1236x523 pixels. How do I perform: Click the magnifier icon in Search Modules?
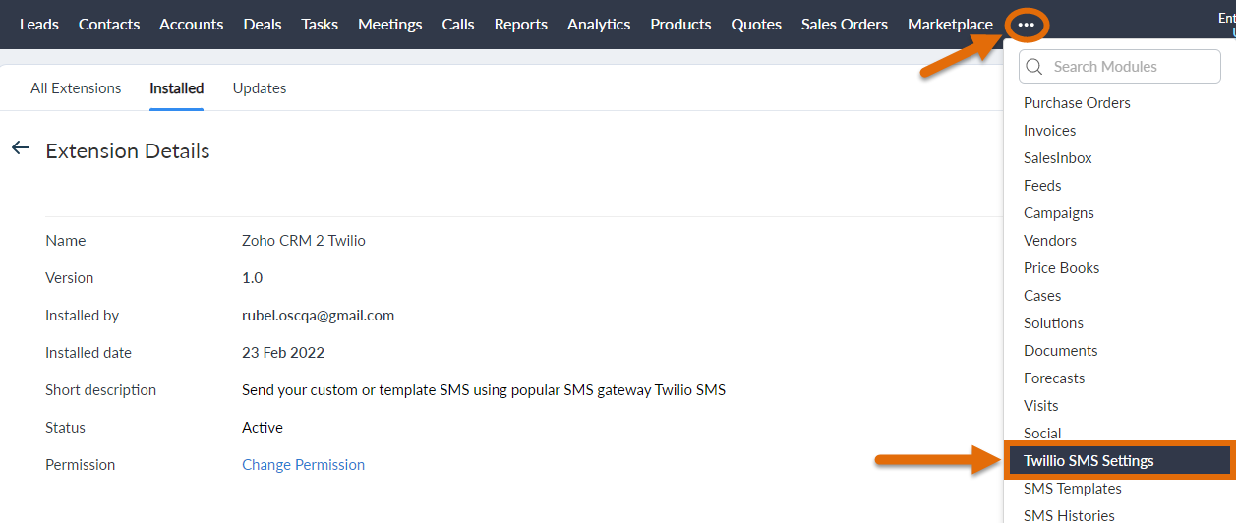click(1033, 67)
